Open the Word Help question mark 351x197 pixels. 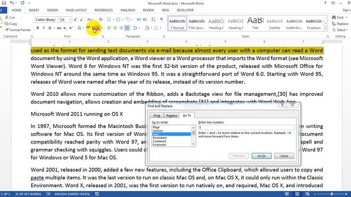pos(325,3)
